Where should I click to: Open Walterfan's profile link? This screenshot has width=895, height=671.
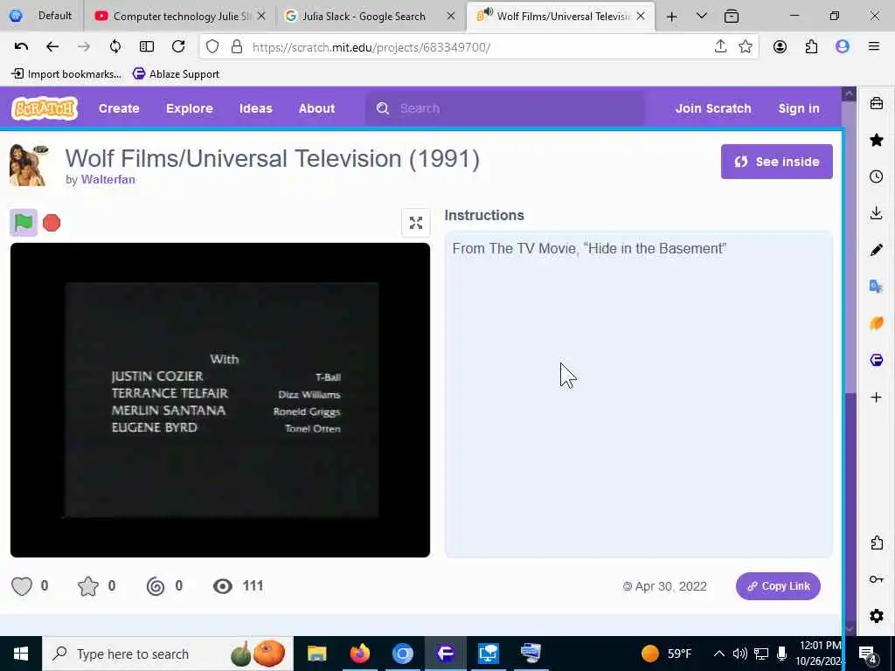[x=108, y=179]
